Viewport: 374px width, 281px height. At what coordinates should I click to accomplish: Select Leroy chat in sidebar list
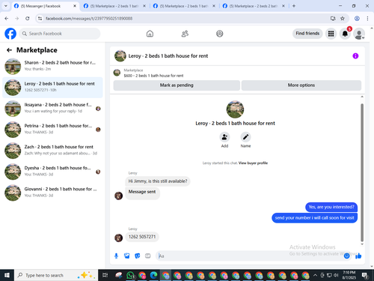point(52,88)
